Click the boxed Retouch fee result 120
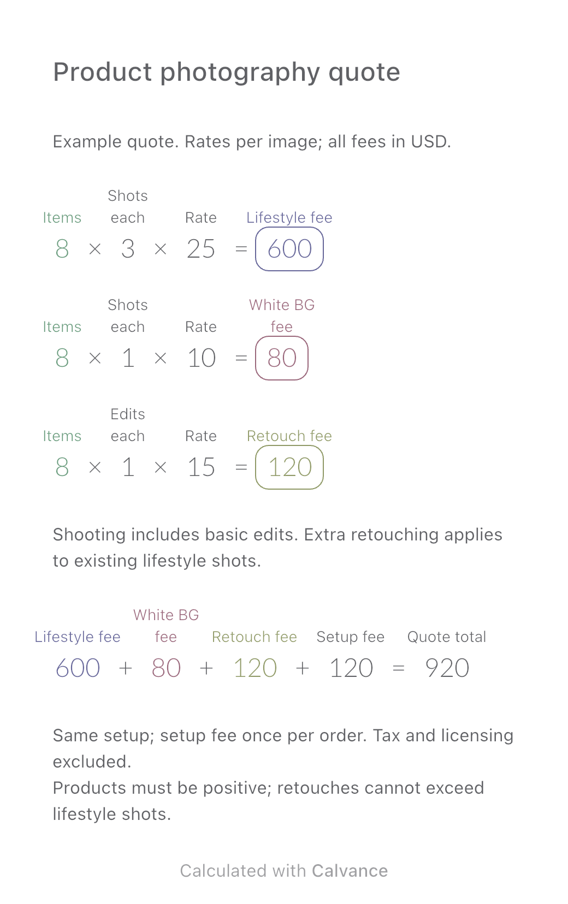 pyautogui.click(x=289, y=467)
